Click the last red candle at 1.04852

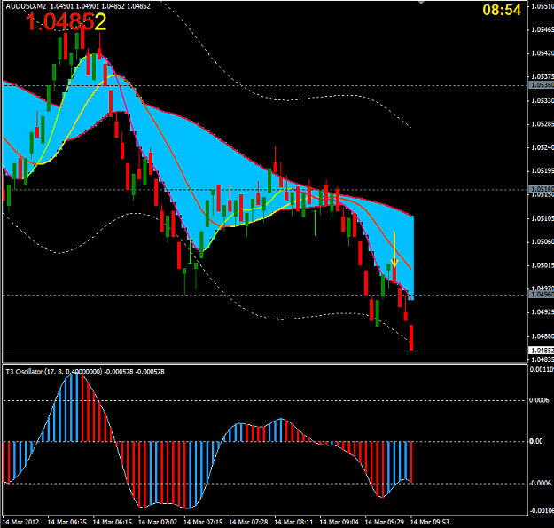point(411,338)
